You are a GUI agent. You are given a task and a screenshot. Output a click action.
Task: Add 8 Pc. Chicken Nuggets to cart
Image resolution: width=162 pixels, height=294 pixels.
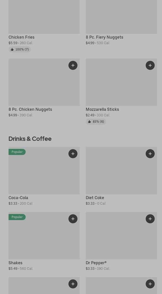pos(73,65)
